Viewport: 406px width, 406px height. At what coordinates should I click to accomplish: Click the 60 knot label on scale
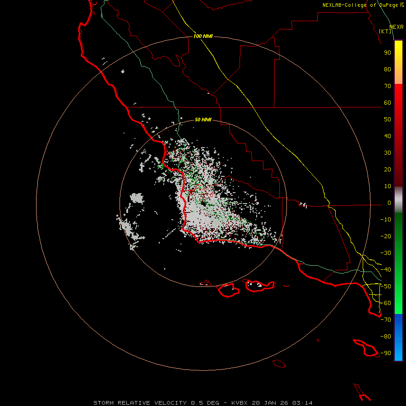388,103
